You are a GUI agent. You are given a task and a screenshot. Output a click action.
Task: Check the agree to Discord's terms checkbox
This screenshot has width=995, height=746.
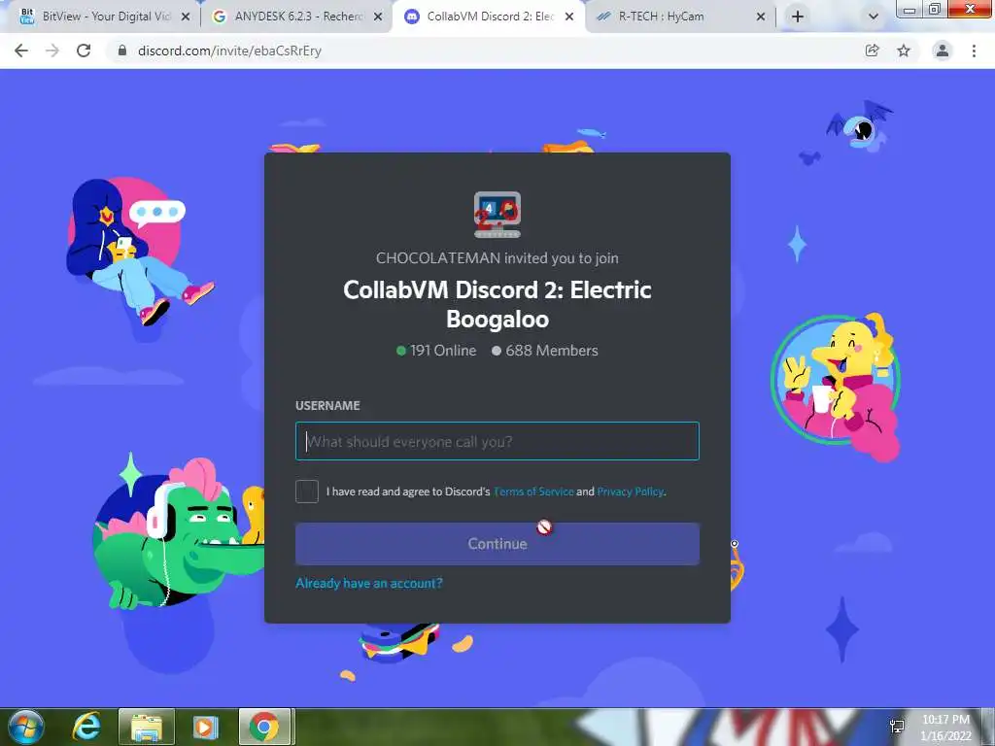tap(307, 492)
